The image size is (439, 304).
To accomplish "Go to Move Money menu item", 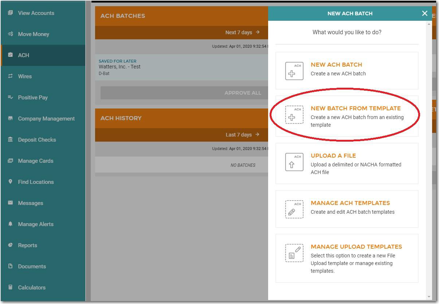I will click(33, 34).
